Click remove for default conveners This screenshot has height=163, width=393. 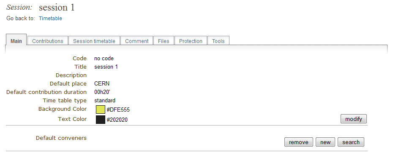298,142
